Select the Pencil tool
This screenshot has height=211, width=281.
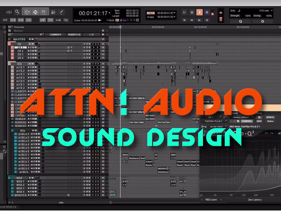tap(61, 12)
